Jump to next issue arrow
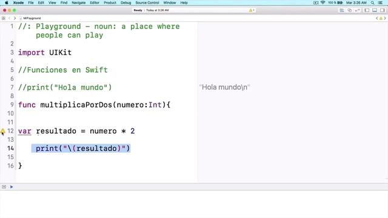The image size is (388, 218). coord(385,18)
